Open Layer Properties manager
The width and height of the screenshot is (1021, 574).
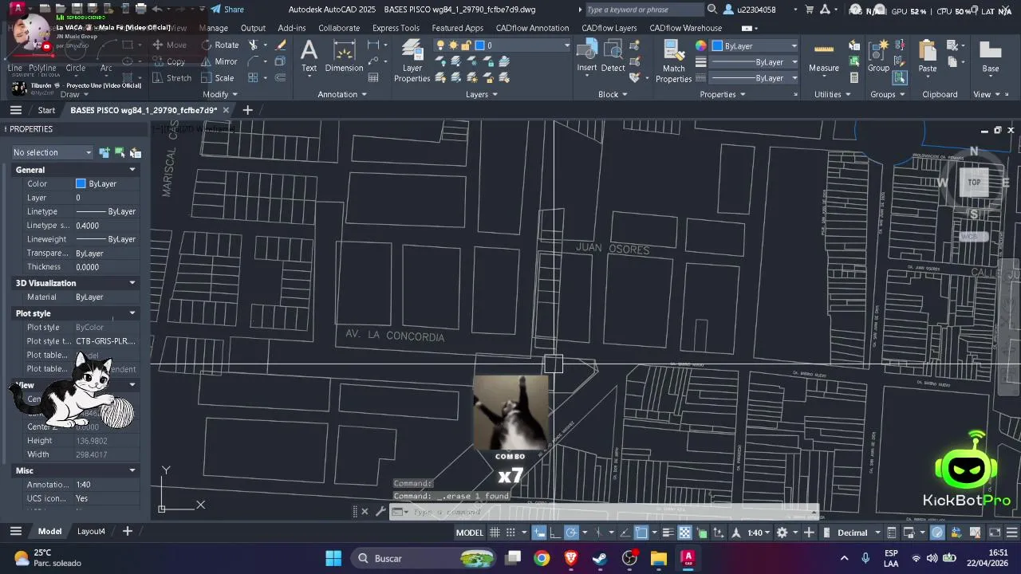412,62
